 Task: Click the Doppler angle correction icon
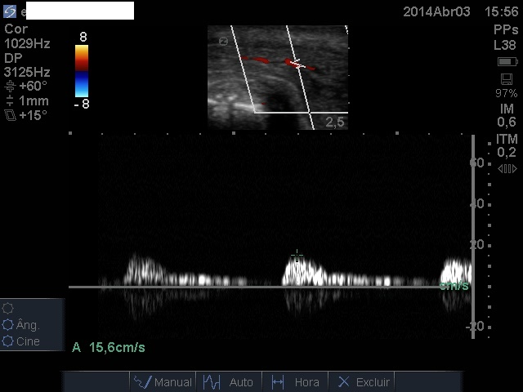click(10, 86)
